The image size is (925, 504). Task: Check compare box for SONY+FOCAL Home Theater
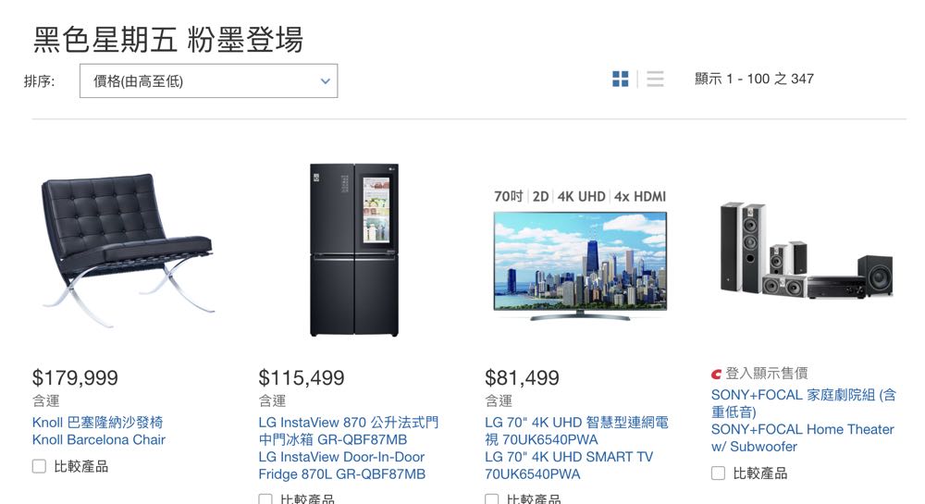coord(718,473)
